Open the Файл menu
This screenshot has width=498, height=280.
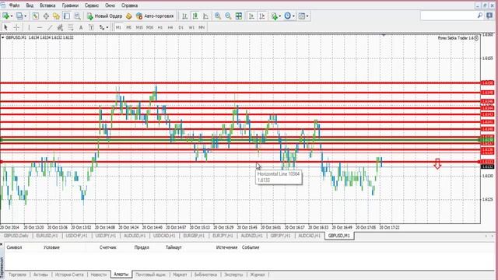point(14,5)
